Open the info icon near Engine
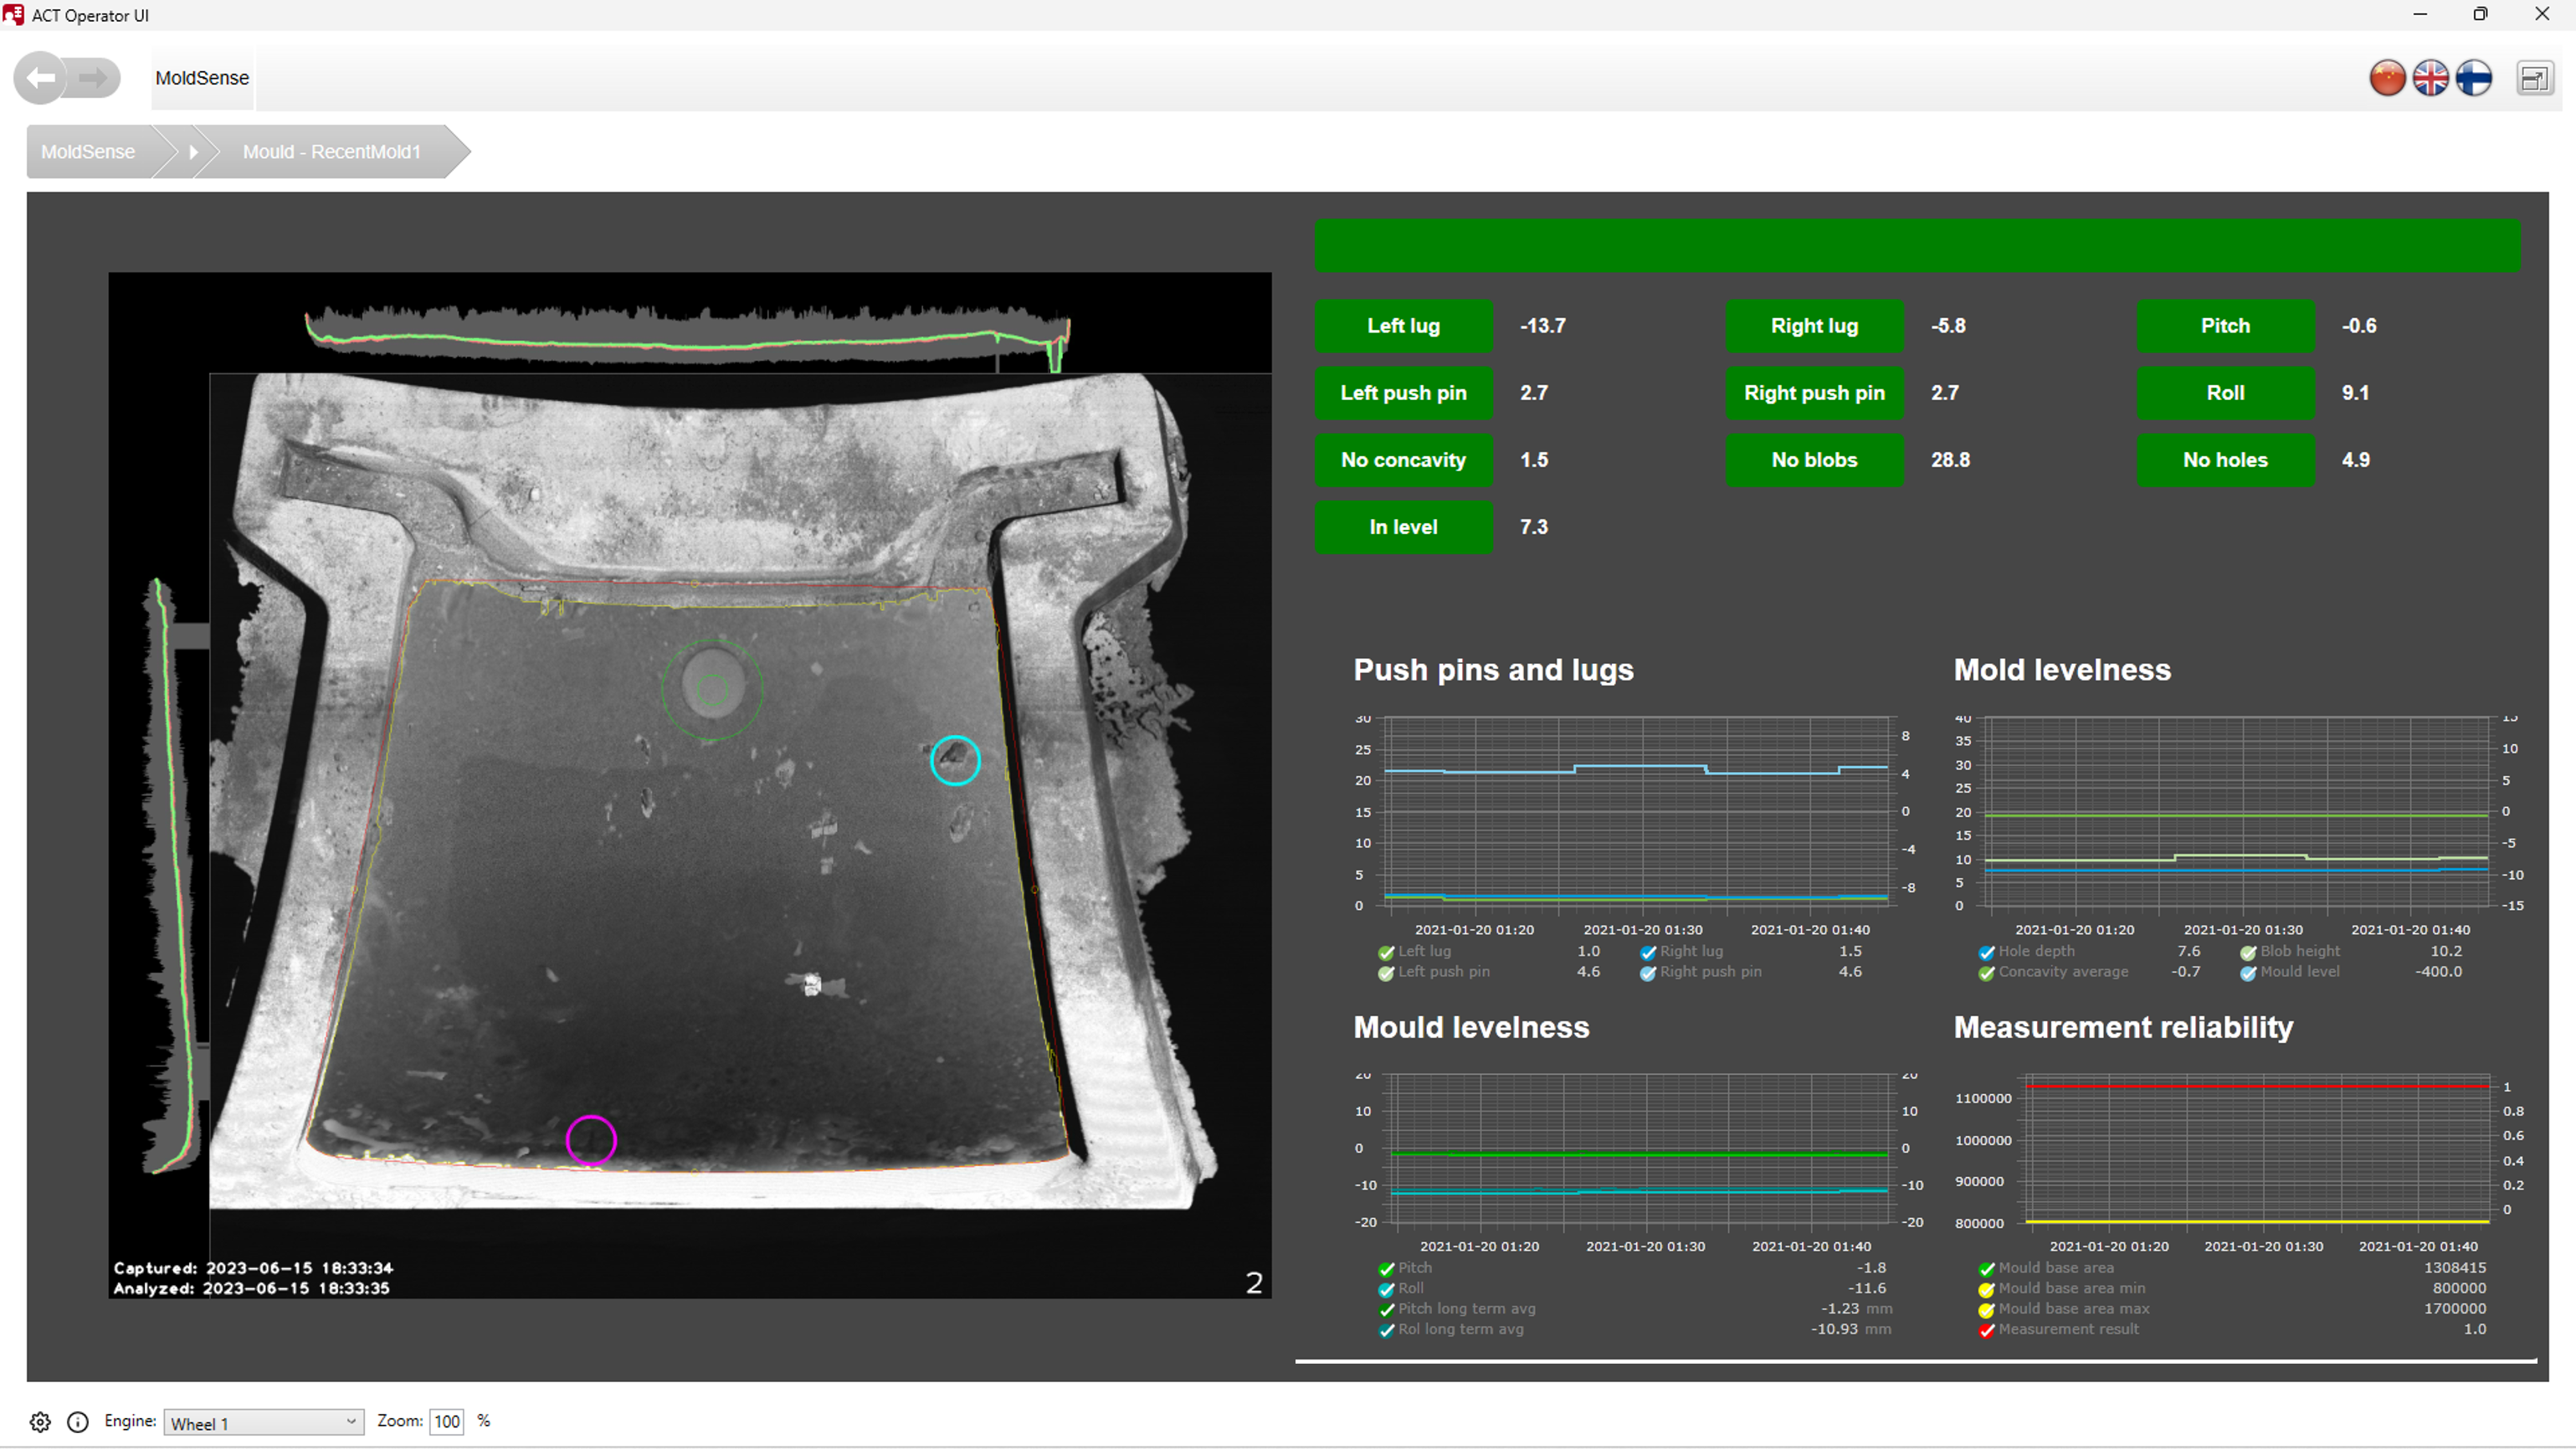The height and width of the screenshot is (1449, 2576). pos(78,1421)
